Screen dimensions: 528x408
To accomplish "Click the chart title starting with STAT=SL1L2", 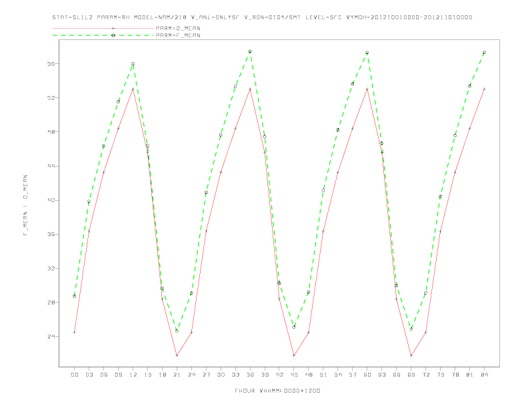I will tap(262, 17).
